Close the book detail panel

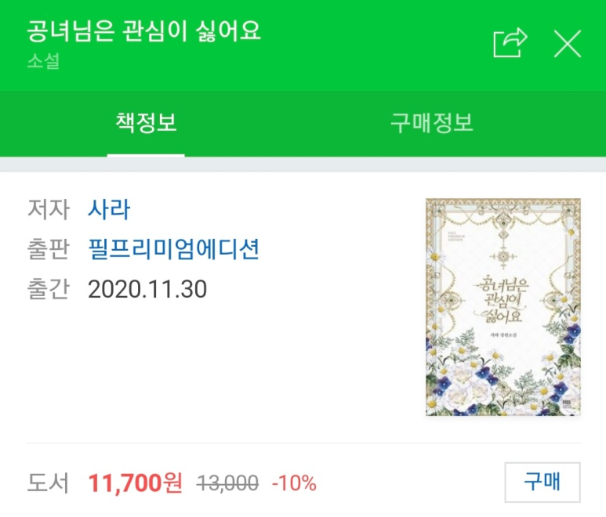pyautogui.click(x=567, y=43)
